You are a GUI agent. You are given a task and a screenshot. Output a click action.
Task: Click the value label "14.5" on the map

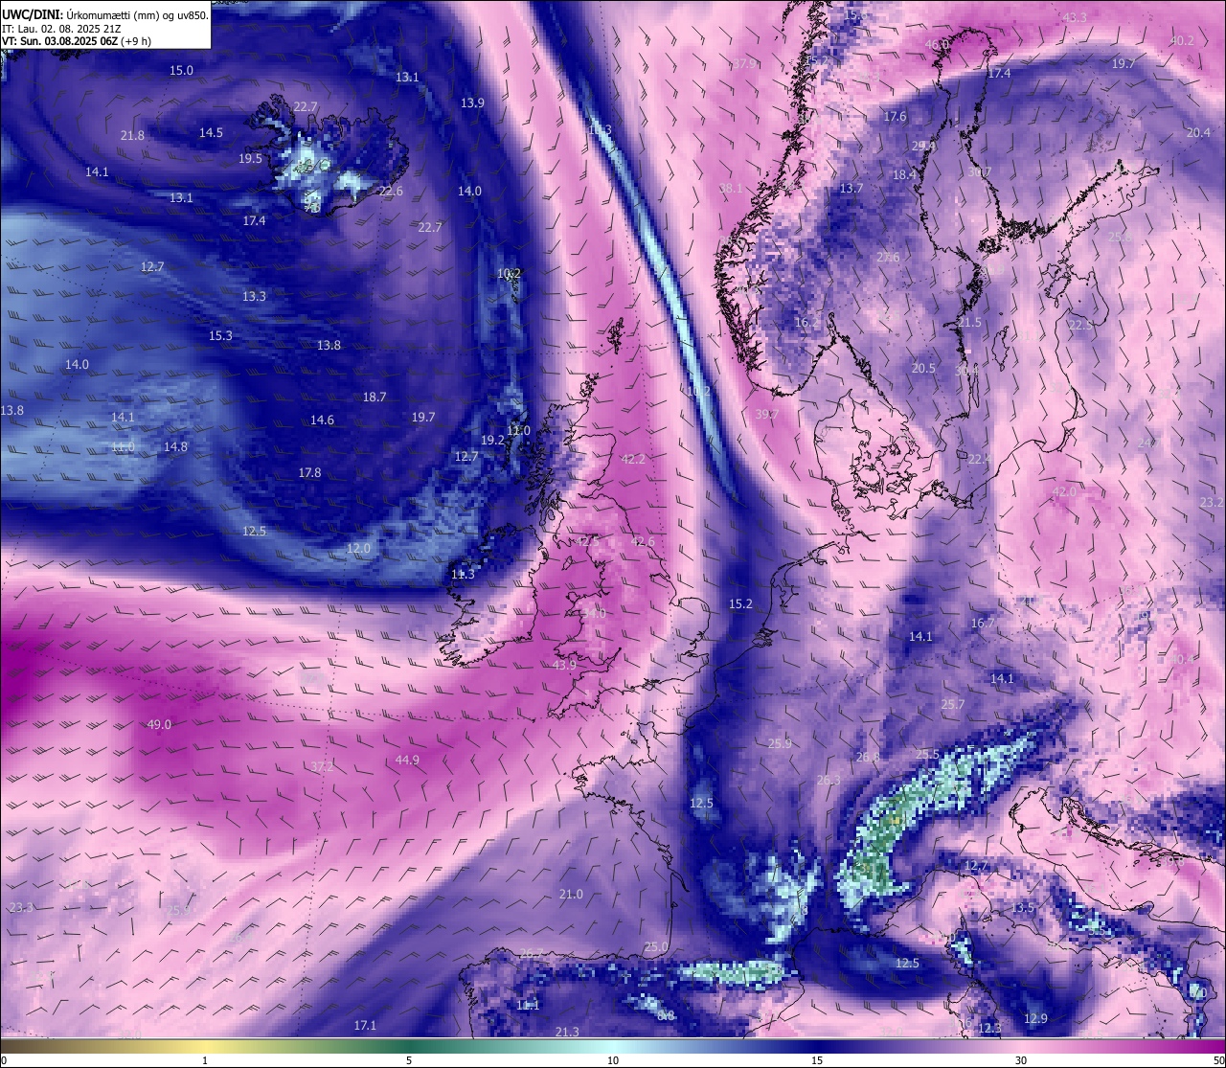click(x=211, y=133)
